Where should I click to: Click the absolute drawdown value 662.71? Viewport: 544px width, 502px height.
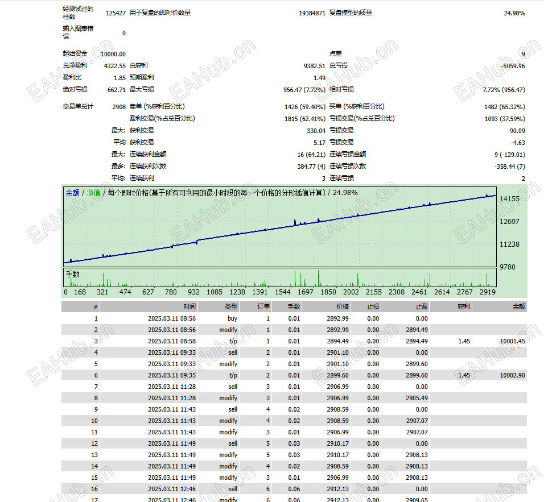click(x=117, y=90)
